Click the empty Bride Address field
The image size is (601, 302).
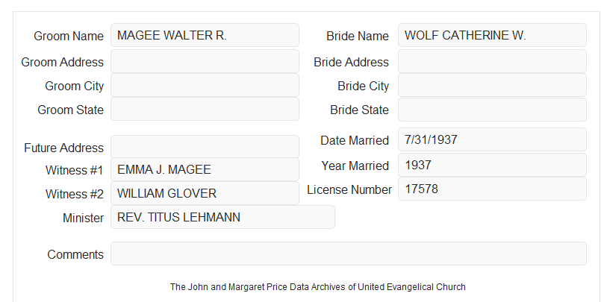[x=492, y=61]
